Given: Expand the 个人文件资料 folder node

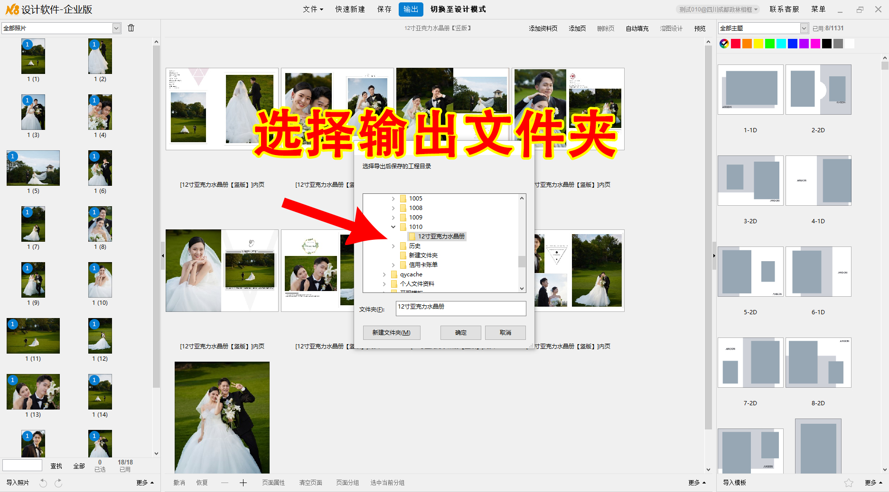Looking at the screenshot, I should point(384,284).
